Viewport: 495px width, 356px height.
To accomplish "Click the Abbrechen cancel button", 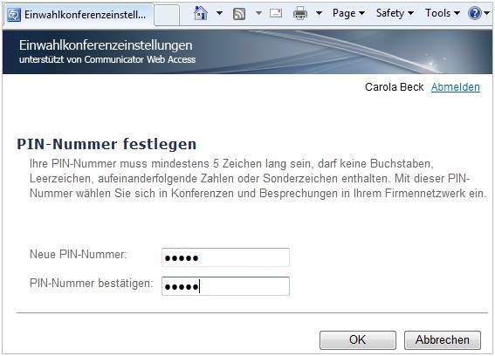I will [x=443, y=340].
